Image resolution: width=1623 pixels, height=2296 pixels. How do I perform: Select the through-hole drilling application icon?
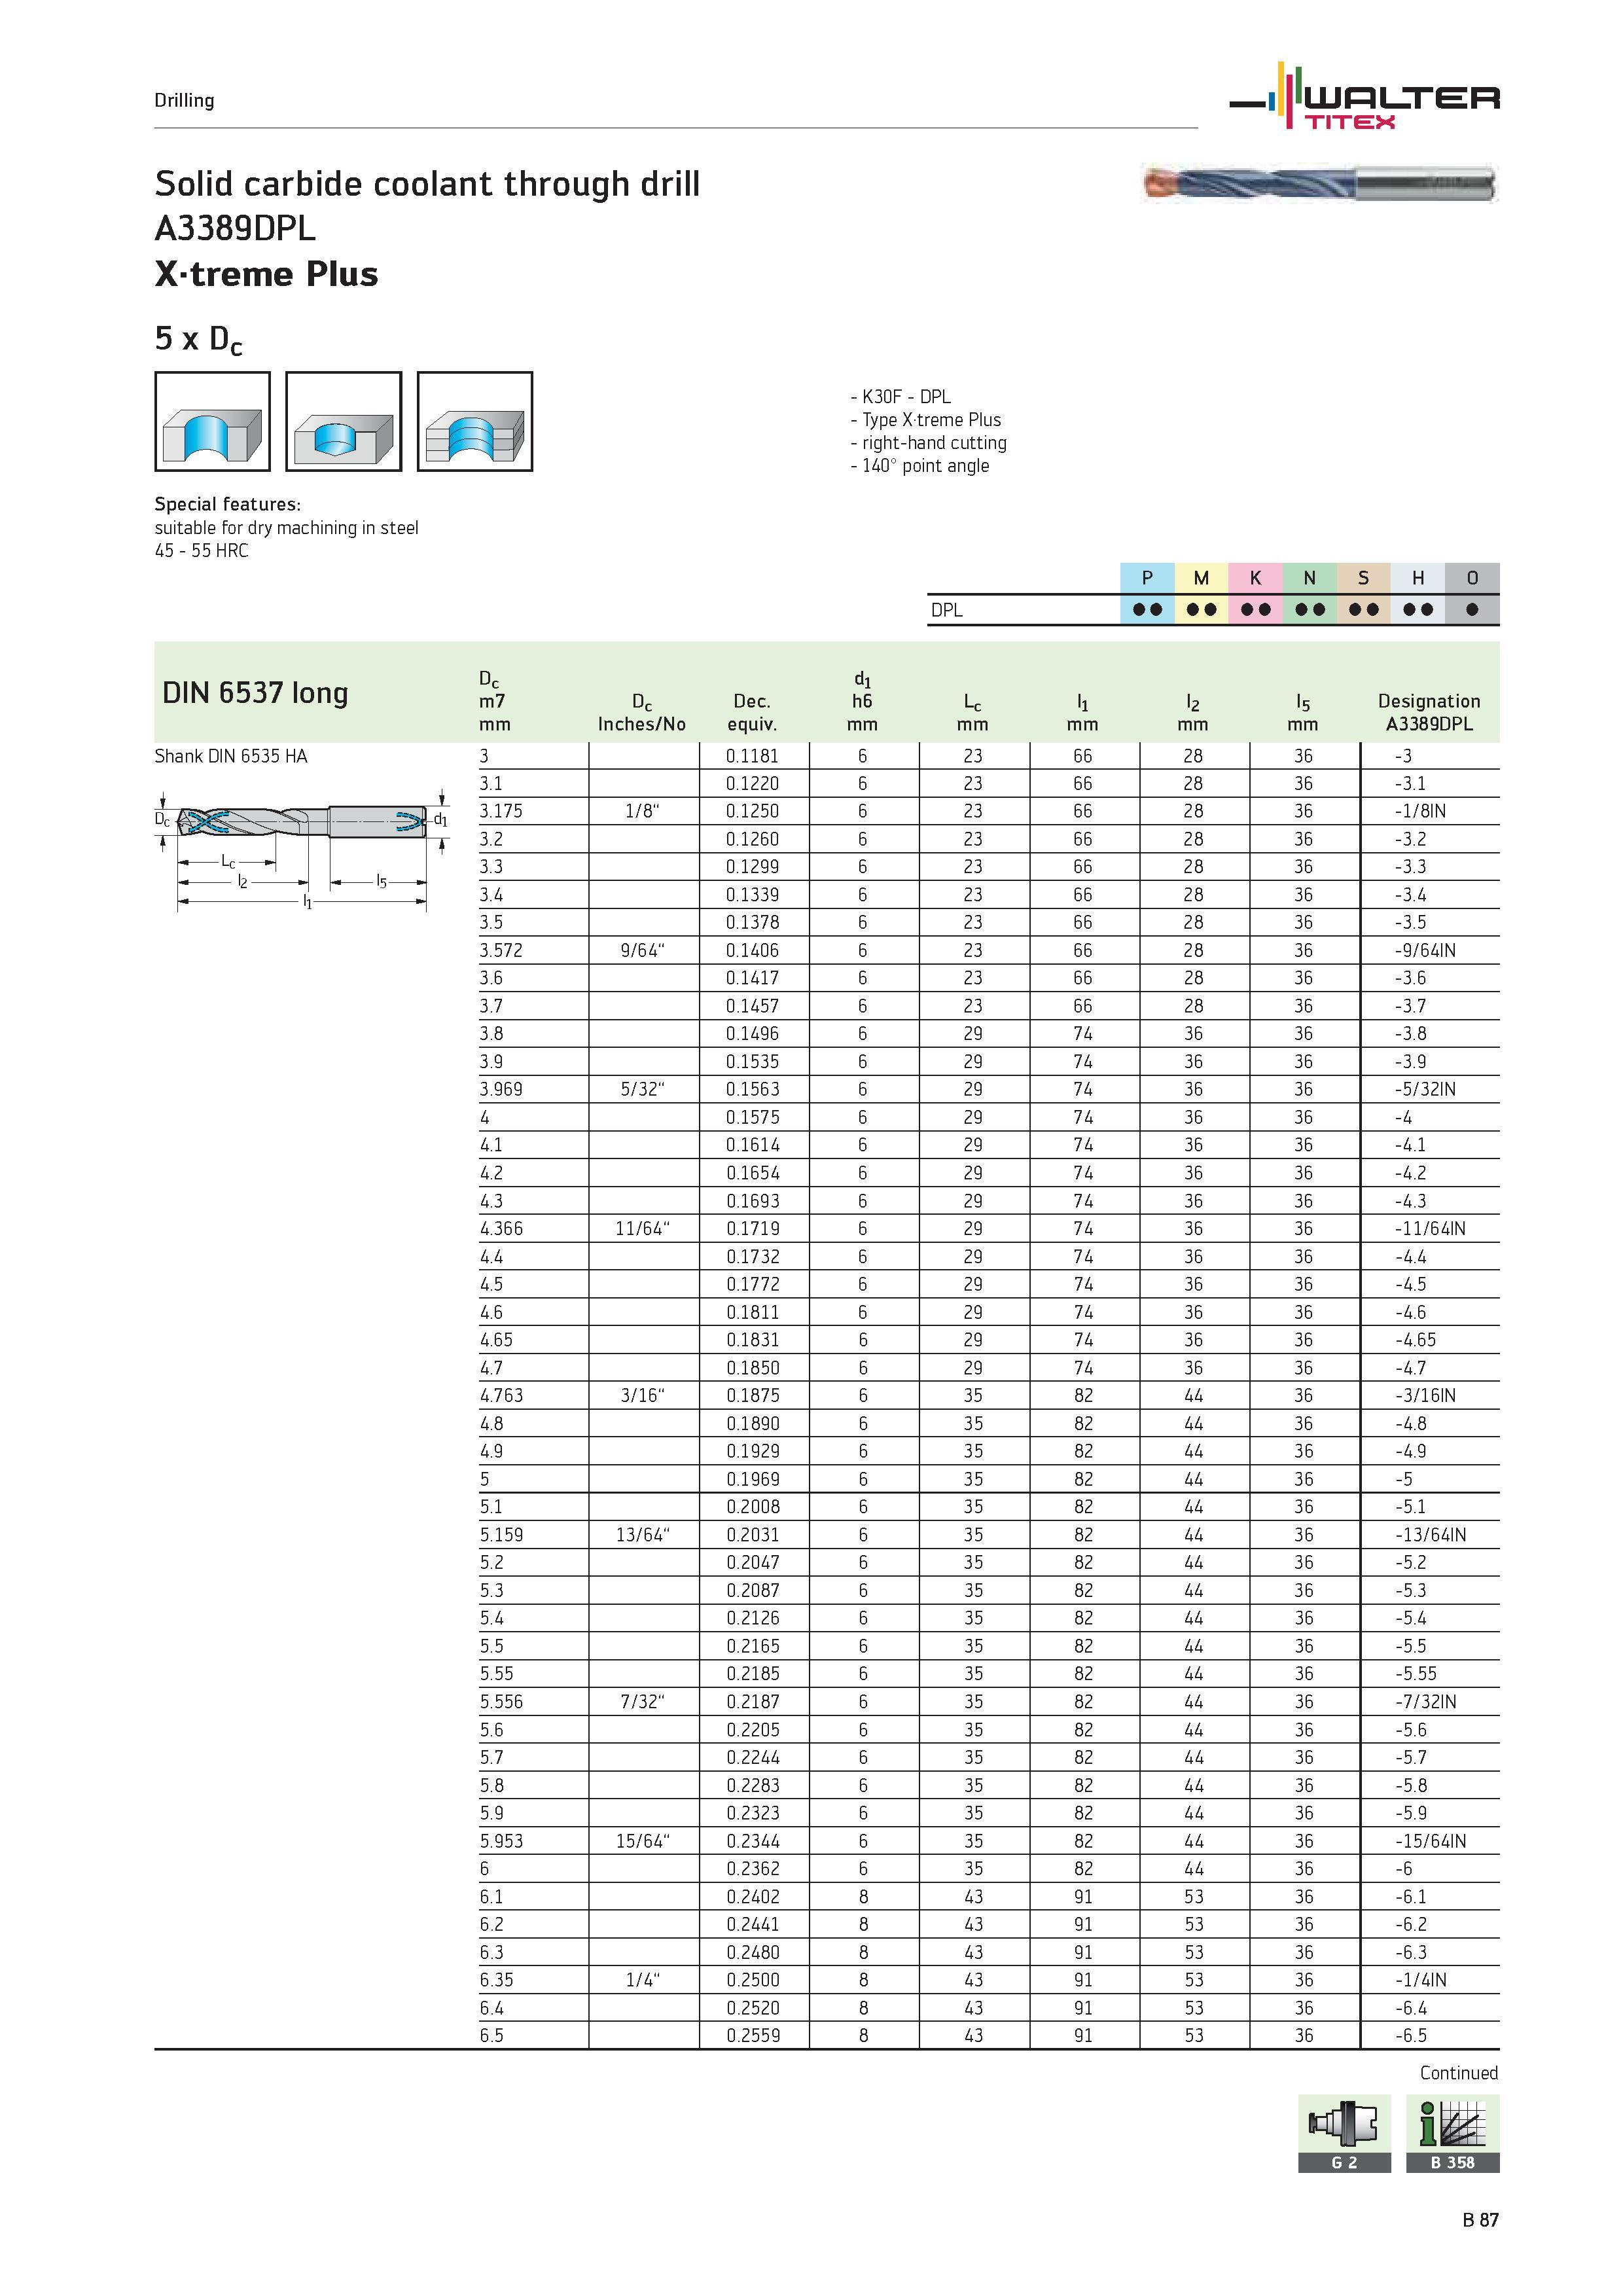[212, 421]
